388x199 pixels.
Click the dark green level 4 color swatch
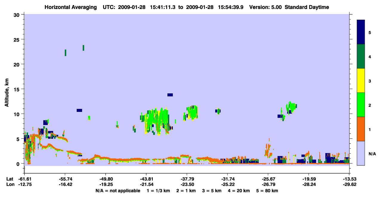[361, 56]
